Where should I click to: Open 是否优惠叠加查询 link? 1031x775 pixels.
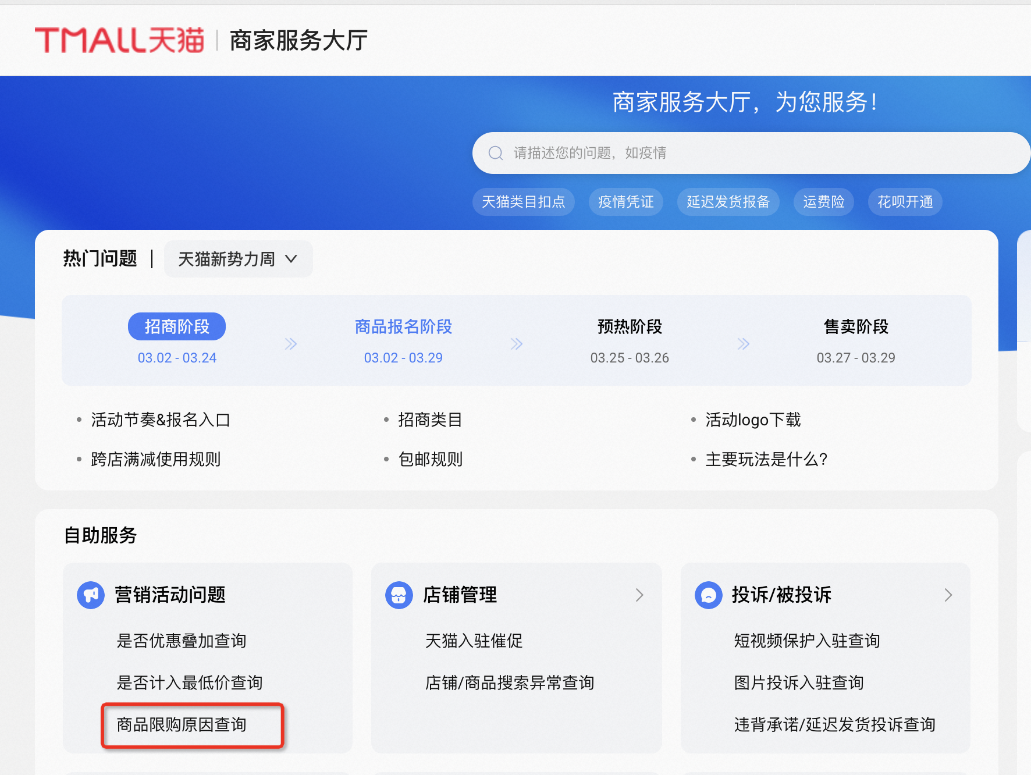(182, 641)
